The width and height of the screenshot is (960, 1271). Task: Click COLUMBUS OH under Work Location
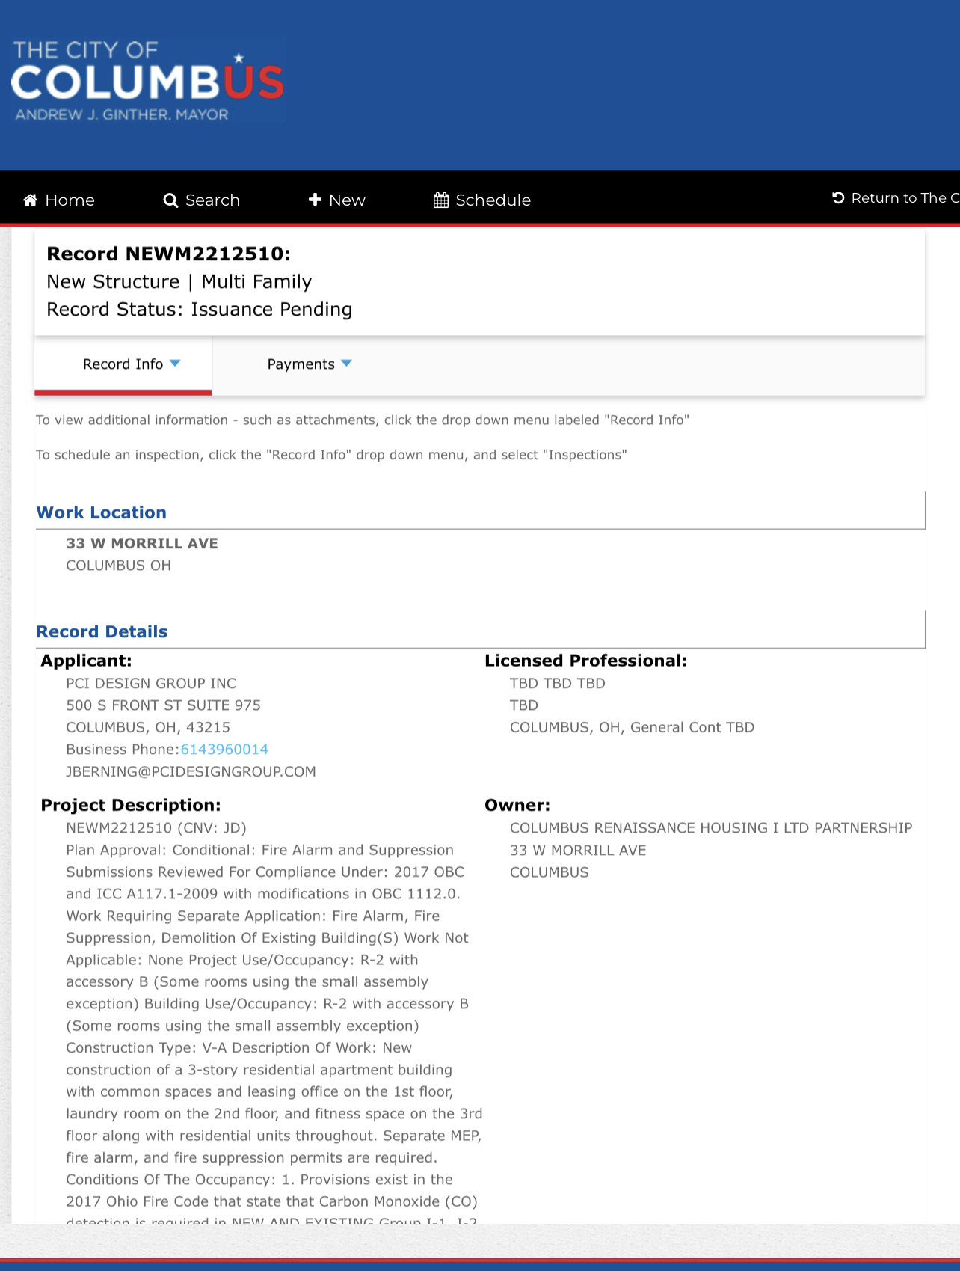pyautogui.click(x=118, y=566)
